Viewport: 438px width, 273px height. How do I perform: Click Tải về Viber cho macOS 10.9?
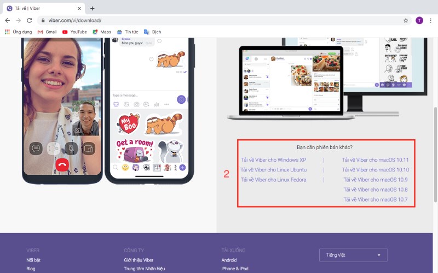376,180
